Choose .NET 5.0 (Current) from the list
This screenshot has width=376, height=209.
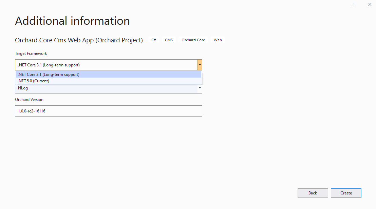pos(108,81)
